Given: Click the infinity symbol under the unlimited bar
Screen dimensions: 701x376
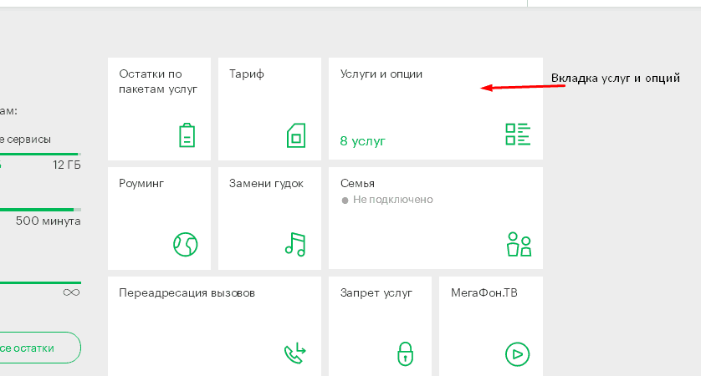Looking at the screenshot, I should (71, 292).
